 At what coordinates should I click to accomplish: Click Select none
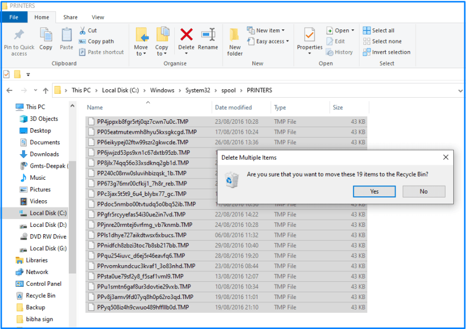(x=382, y=41)
